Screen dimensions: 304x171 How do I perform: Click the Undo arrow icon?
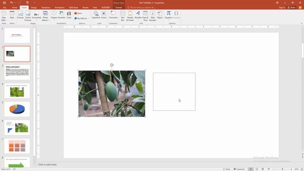[11, 3]
